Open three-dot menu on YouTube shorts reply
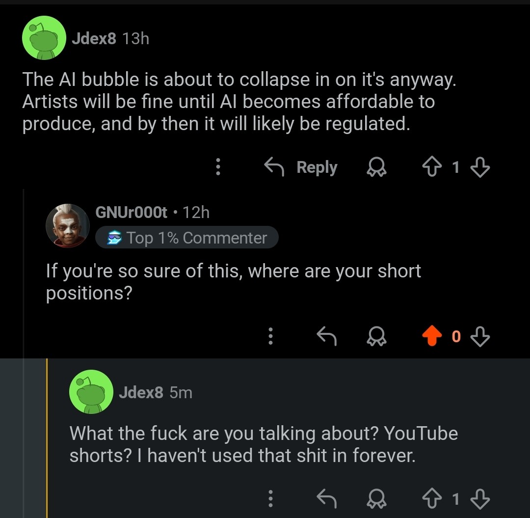The height and width of the screenshot is (518, 530). point(270,499)
